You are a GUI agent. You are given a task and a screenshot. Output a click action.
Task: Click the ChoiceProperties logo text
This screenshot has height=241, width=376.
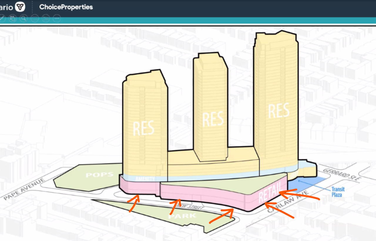pyautogui.click(x=66, y=7)
